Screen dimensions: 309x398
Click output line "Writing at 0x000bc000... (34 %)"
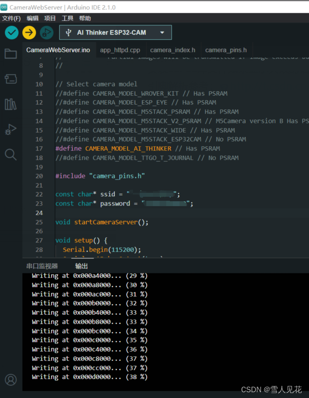coord(90,331)
